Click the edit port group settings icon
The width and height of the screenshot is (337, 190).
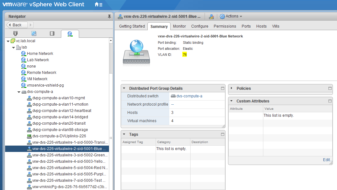(x=211, y=16)
